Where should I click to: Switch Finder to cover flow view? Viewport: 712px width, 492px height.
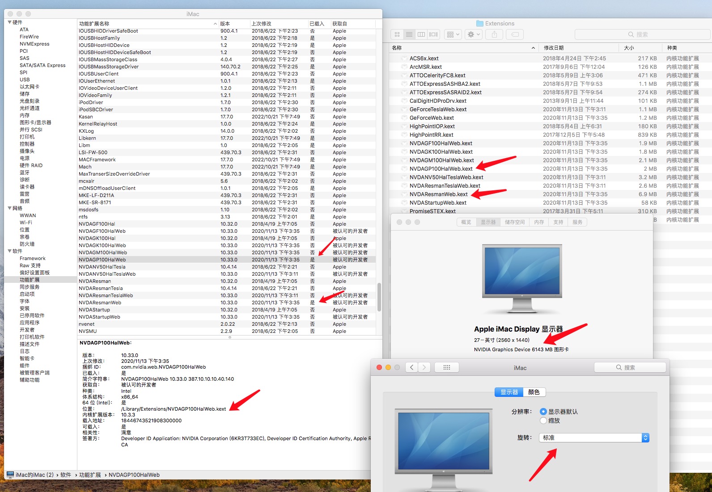433,34
